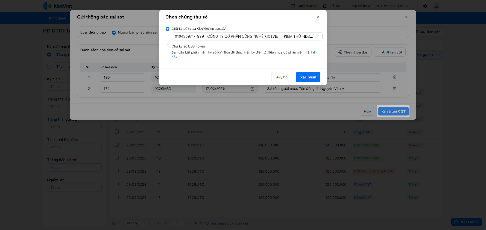Select Chữ ký số USB Token option
The width and height of the screenshot is (486, 230).
(x=168, y=46)
